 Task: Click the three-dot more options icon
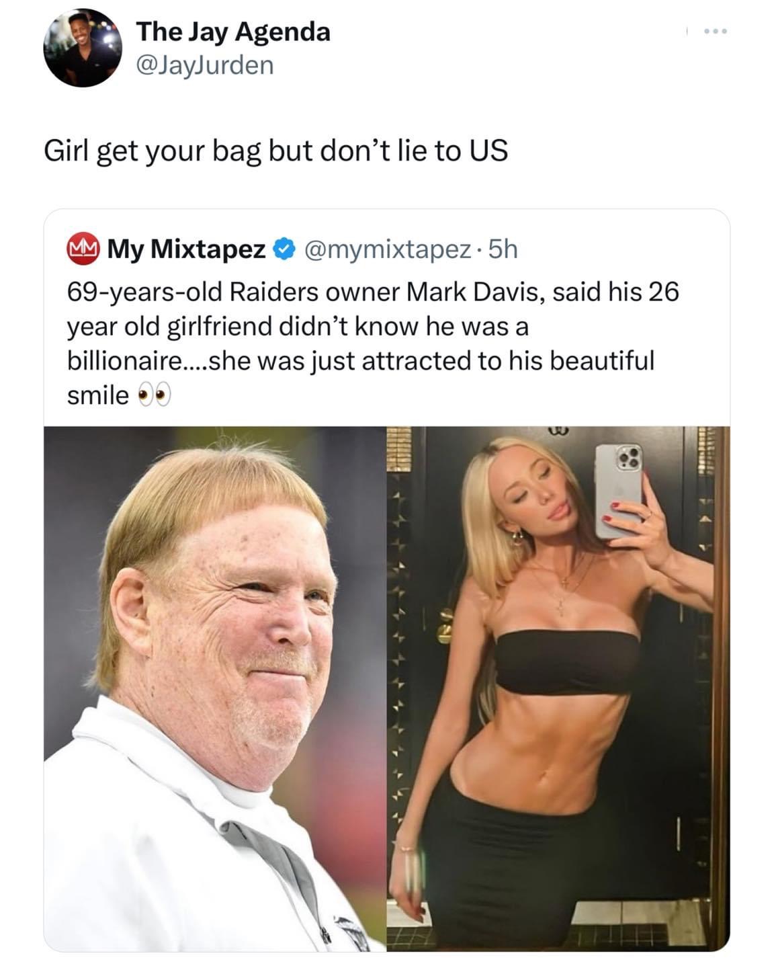coord(715,32)
